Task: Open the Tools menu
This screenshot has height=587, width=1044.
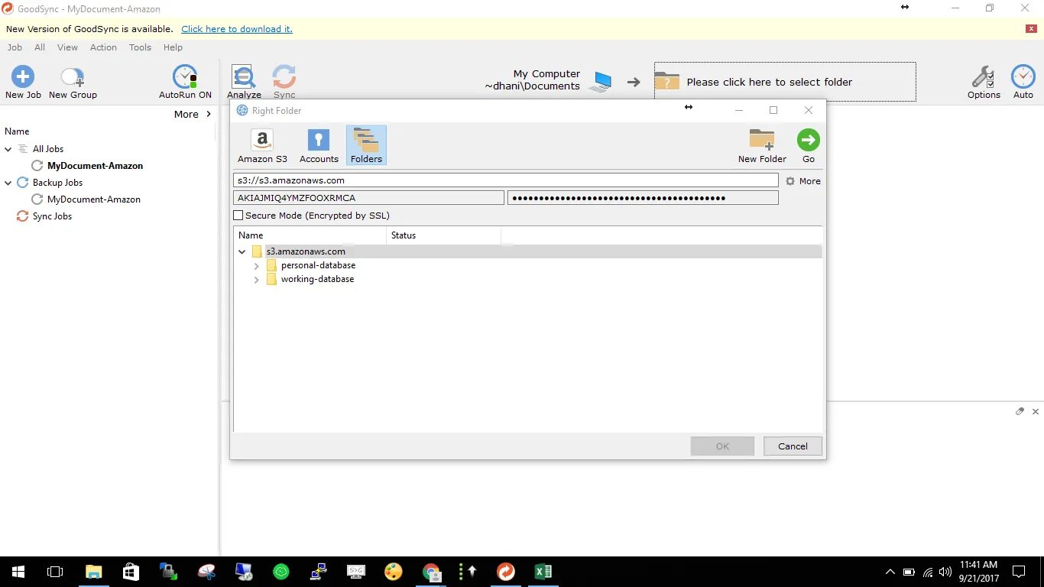Action: click(140, 47)
